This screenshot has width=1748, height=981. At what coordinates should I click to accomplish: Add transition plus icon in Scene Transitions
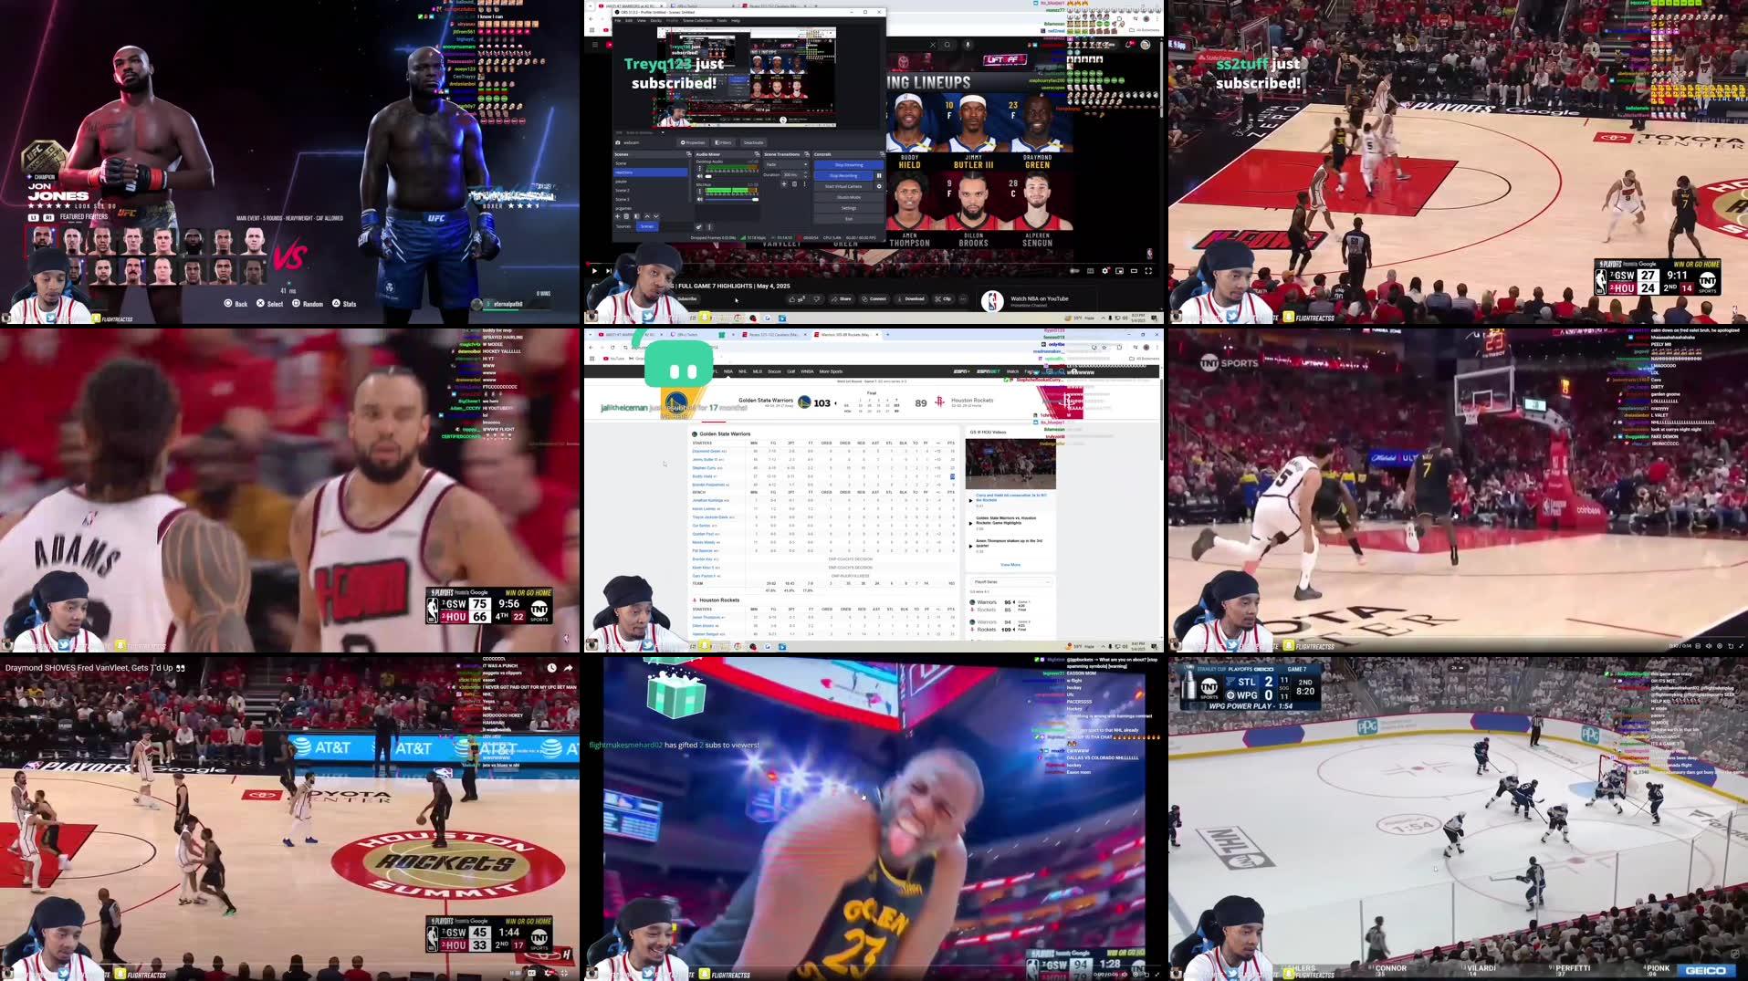[x=784, y=183]
